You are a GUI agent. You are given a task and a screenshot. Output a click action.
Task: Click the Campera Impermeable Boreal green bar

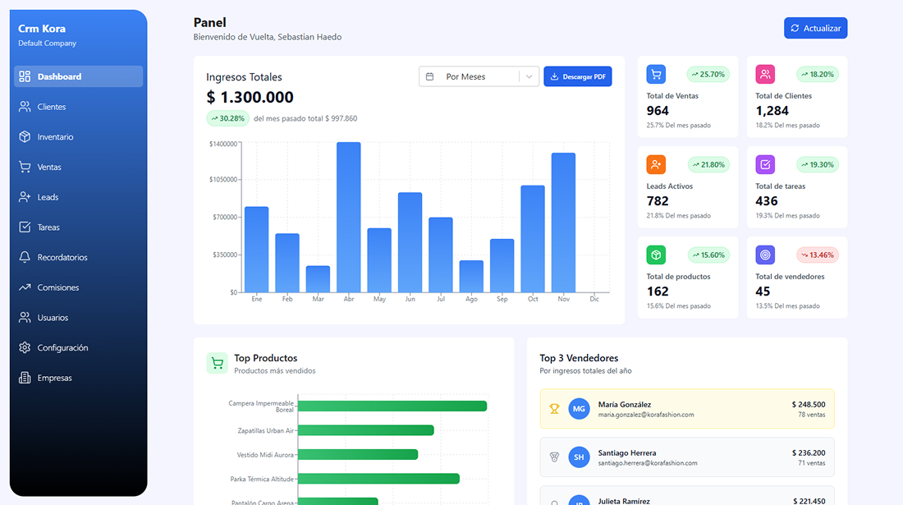pos(392,406)
